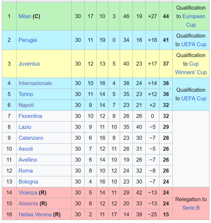The width and height of the screenshot is (211, 223).
Task: Open the Juventus team page
Action: (x=29, y=64)
